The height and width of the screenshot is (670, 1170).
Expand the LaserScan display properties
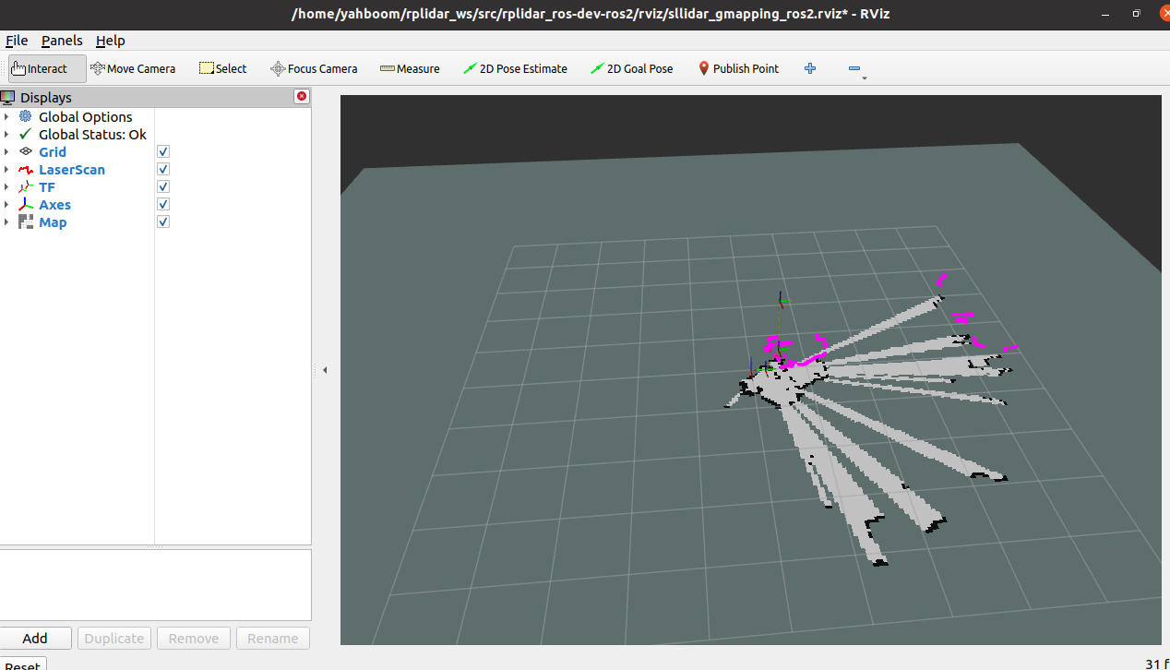[x=6, y=169]
